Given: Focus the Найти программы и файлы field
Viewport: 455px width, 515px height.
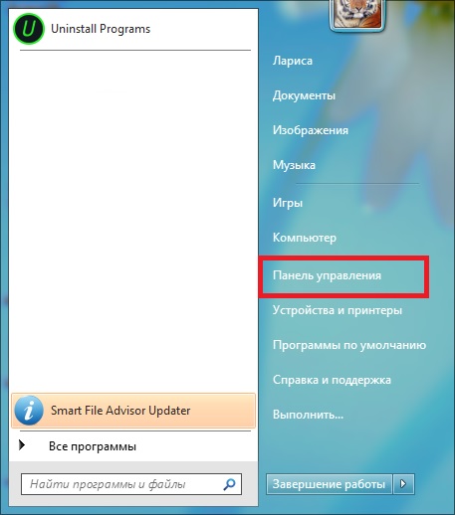Looking at the screenshot, I should point(131,484).
